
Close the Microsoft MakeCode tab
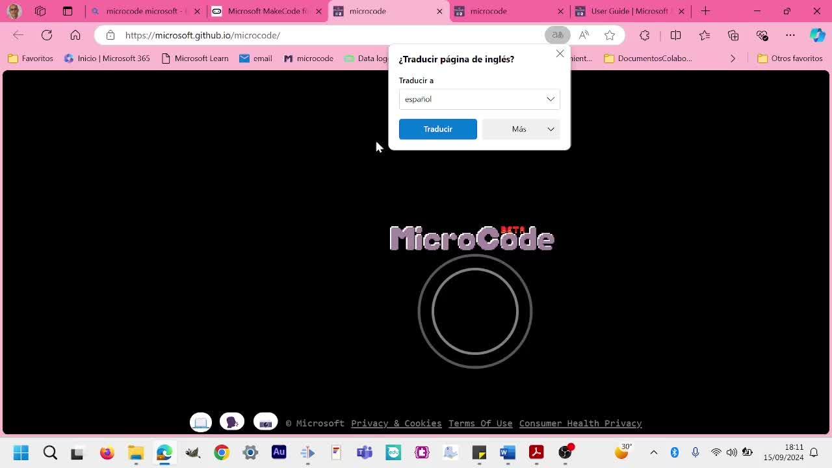click(x=318, y=11)
